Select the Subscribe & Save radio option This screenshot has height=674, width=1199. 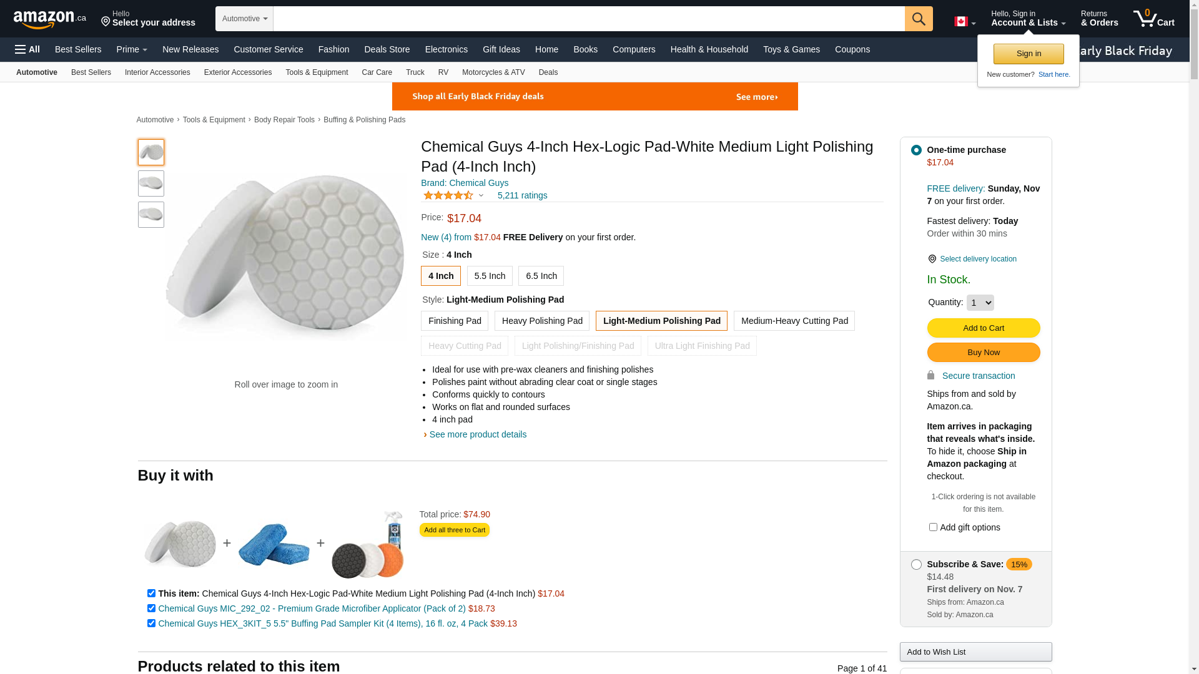(916, 565)
